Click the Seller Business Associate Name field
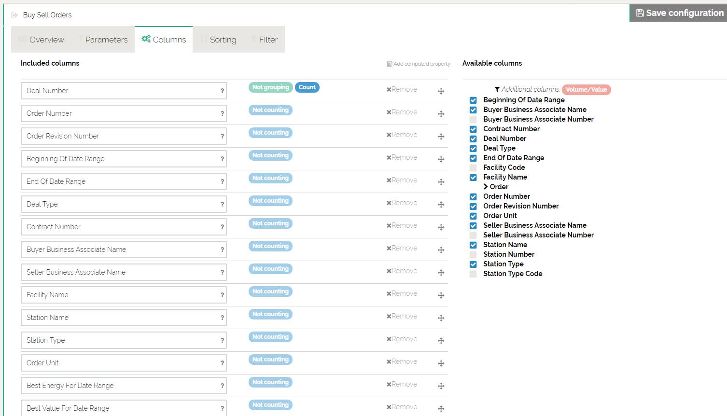Screen dimensions: 727x416 tap(120, 272)
